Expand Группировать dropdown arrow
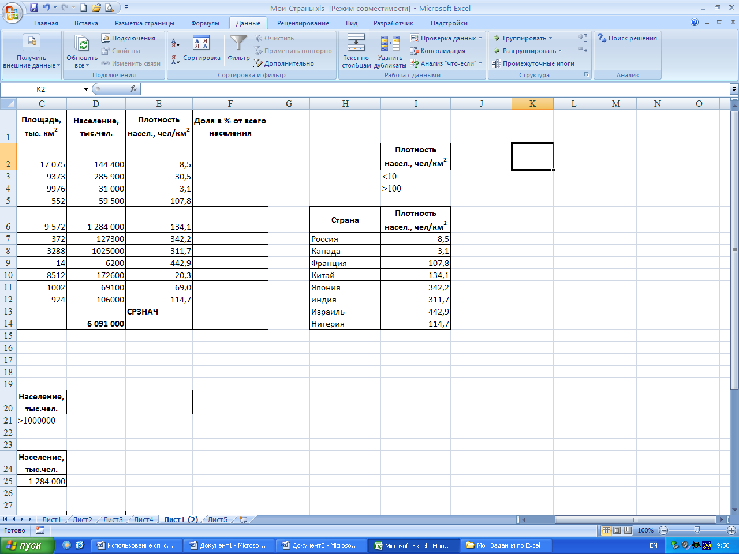 [x=550, y=38]
